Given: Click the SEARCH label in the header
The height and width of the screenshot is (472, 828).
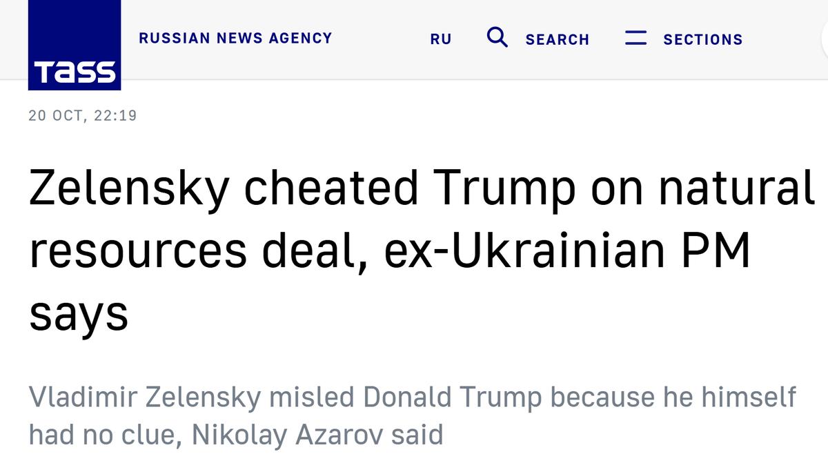Looking at the screenshot, I should click(x=557, y=40).
